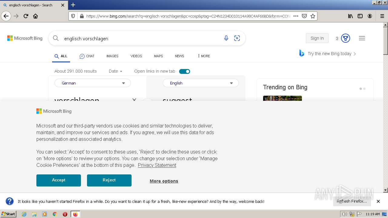Image resolution: width=388 pixels, height=218 pixels.
Task: Expand the German source language dropdown
Action: point(93,83)
